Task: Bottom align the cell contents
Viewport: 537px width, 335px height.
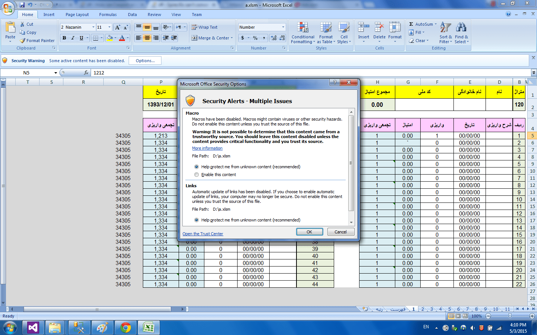Action: (x=156, y=27)
